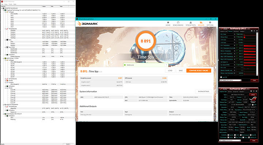
Task: Switch to Advanced tab in sensors GPU-Z
Action: pos(236,31)
